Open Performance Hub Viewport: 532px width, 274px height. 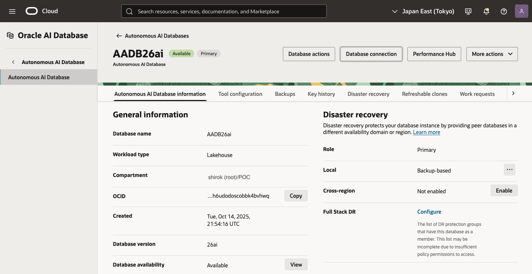(434, 54)
